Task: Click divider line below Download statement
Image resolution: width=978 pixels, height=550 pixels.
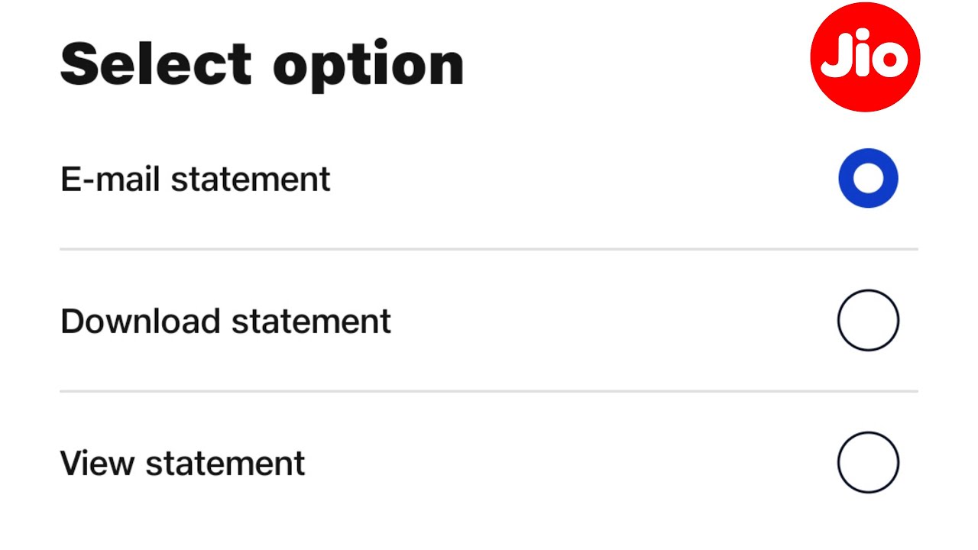Action: (x=489, y=391)
